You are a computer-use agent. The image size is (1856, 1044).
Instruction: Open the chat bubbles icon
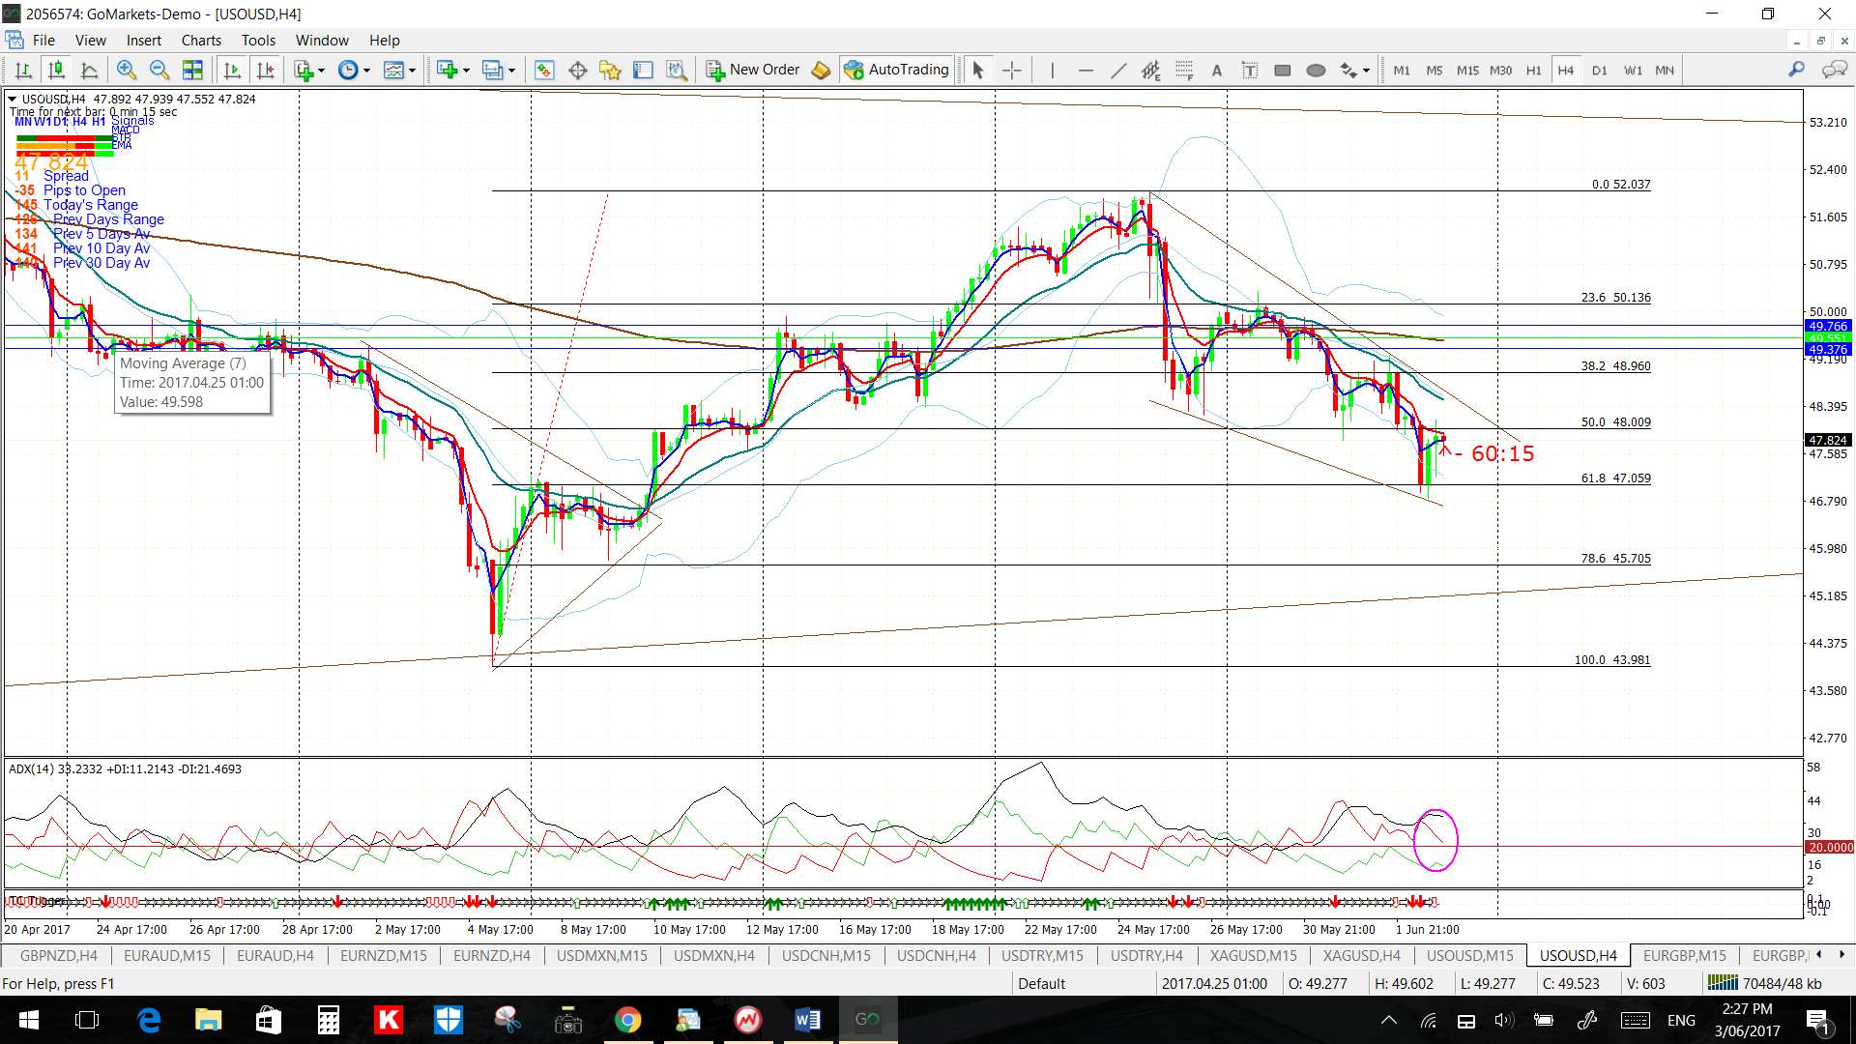(x=1834, y=70)
